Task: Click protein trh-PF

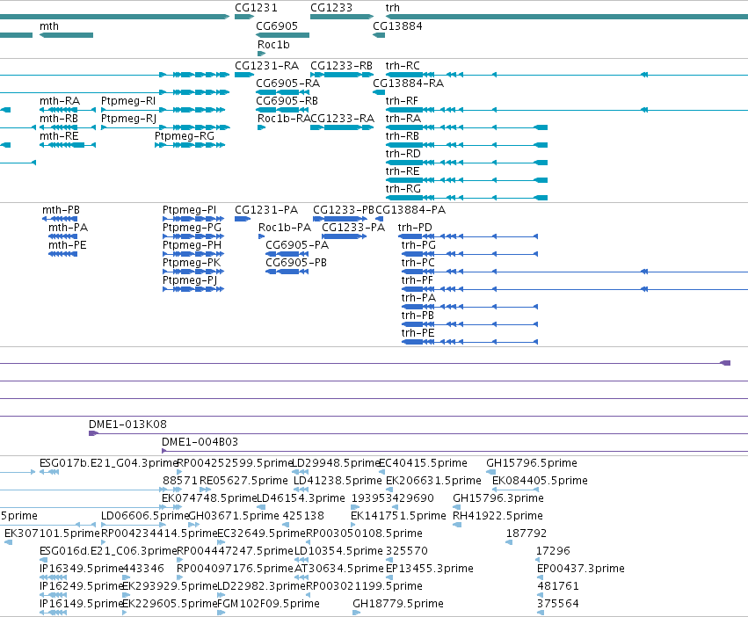Action: point(574,289)
